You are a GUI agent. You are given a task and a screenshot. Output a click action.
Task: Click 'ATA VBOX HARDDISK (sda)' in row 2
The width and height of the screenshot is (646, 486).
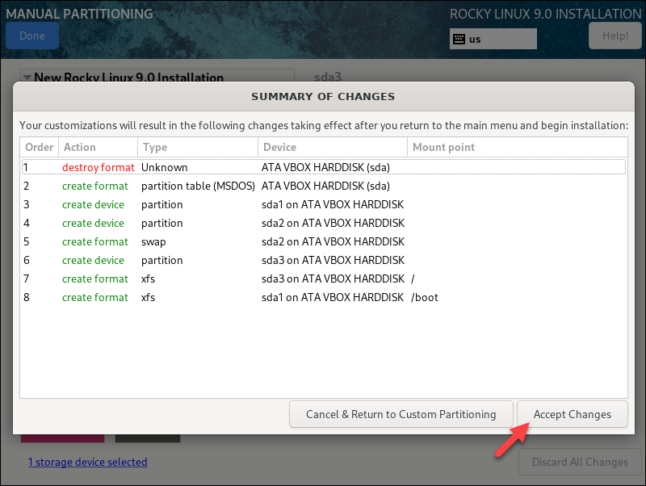pyautogui.click(x=325, y=186)
